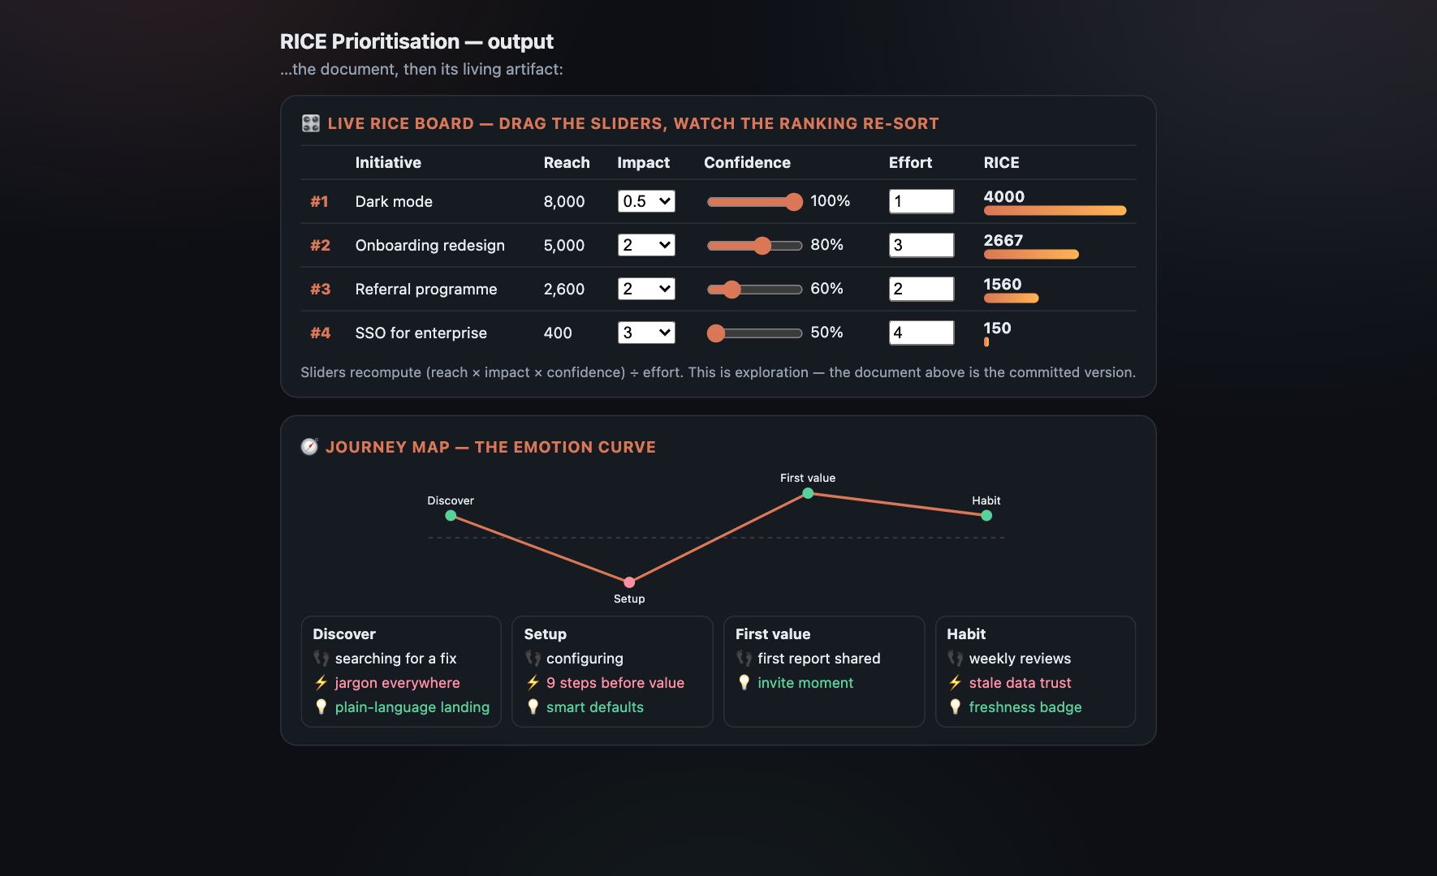Click the First value point on curve

(x=808, y=493)
